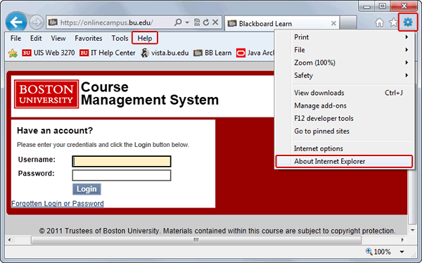422x263 pixels.
Task: Click vertical scrollbar down arrow
Action: [413, 230]
